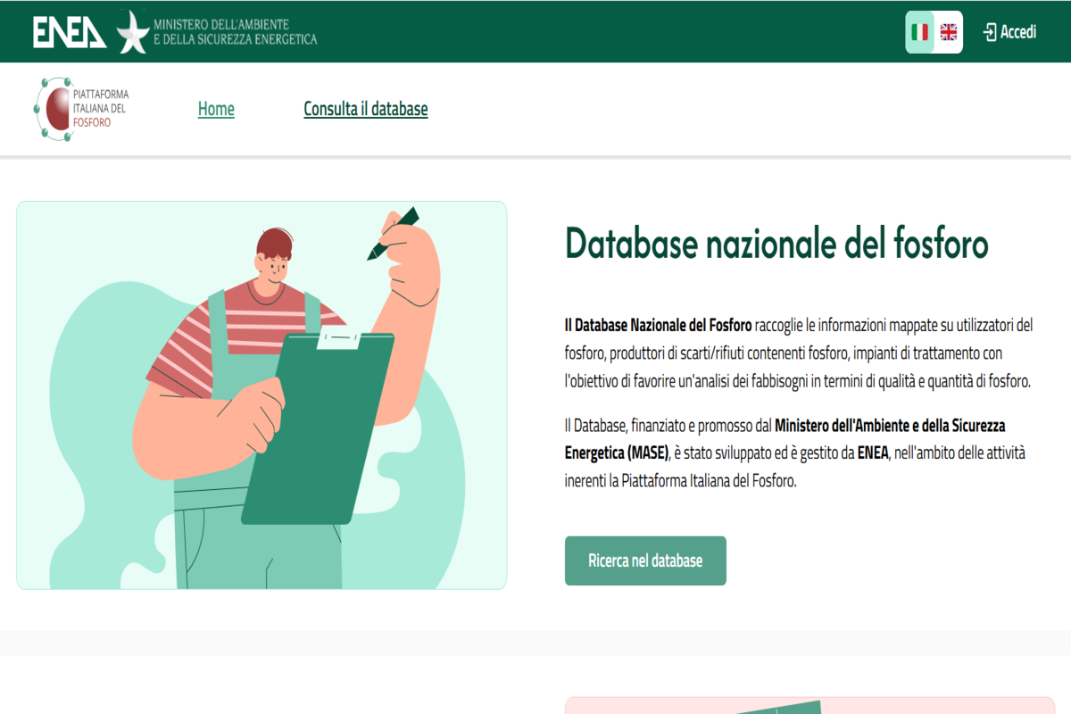
Task: Open the Home navigation item
Action: (216, 109)
